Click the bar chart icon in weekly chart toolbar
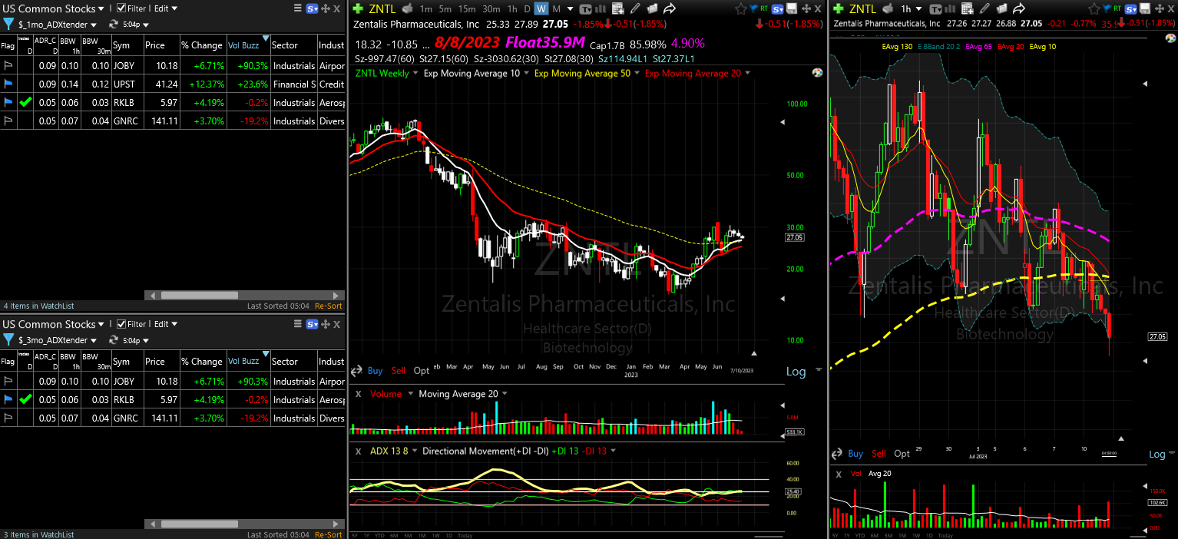 click(x=602, y=9)
